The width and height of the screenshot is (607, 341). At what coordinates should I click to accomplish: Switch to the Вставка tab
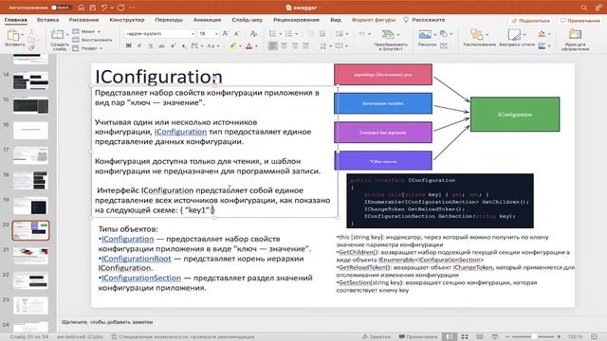(x=48, y=20)
